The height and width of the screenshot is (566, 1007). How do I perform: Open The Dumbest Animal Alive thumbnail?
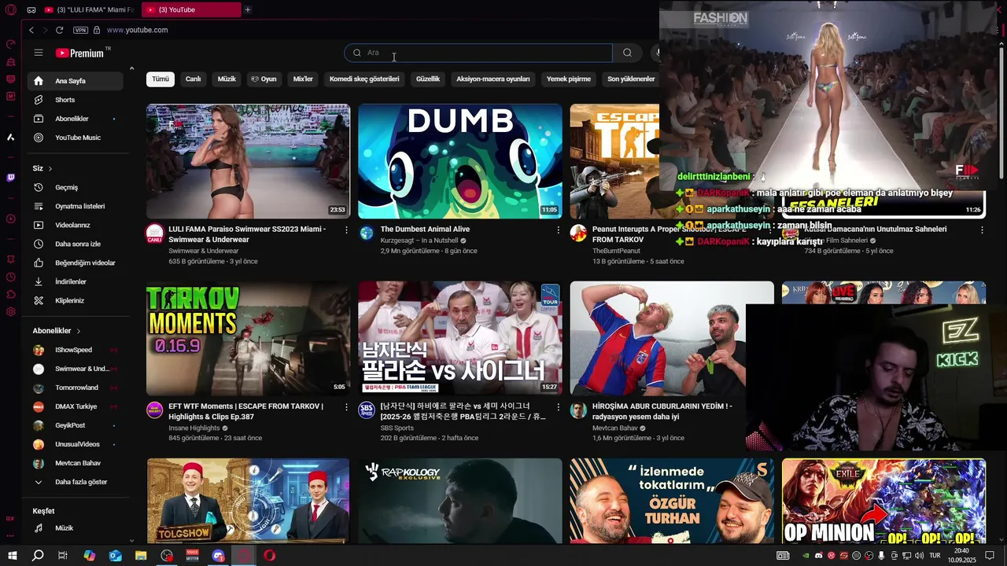(460, 161)
